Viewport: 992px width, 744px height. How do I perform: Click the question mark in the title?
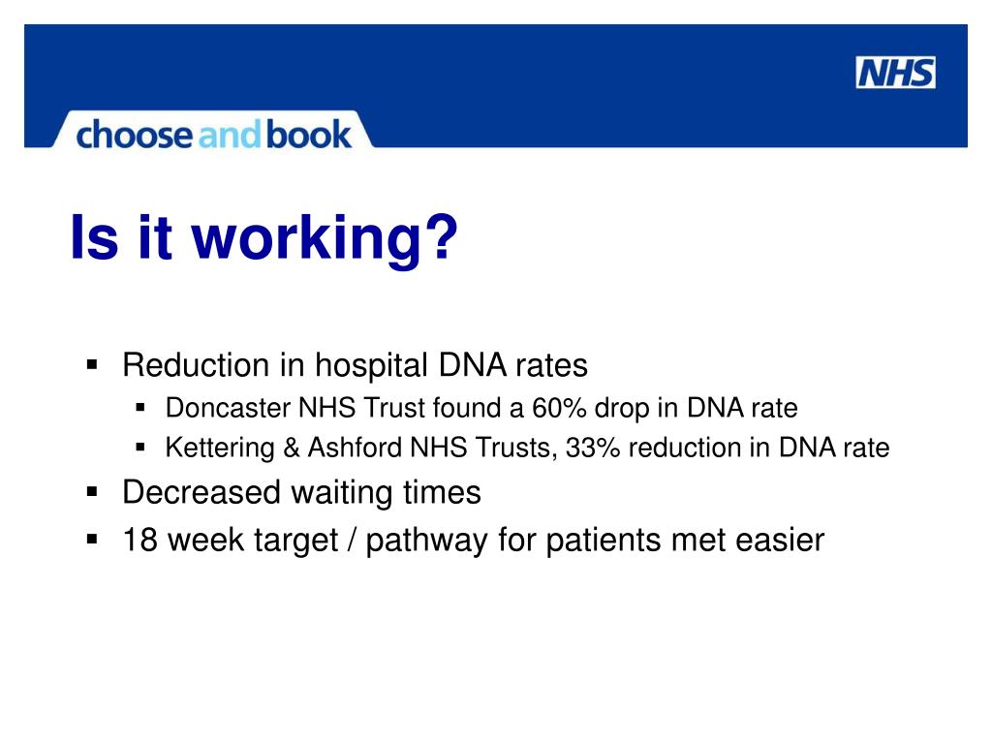pos(442,235)
